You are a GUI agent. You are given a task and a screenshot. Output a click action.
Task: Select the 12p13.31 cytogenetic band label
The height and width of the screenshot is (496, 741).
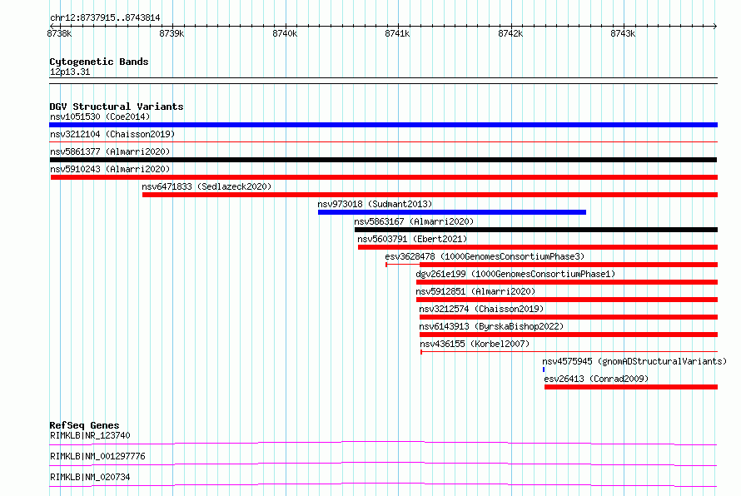[x=70, y=72]
